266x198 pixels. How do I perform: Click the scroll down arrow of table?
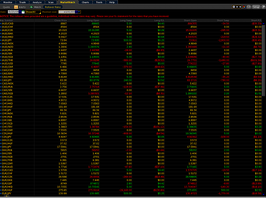[263, 194]
